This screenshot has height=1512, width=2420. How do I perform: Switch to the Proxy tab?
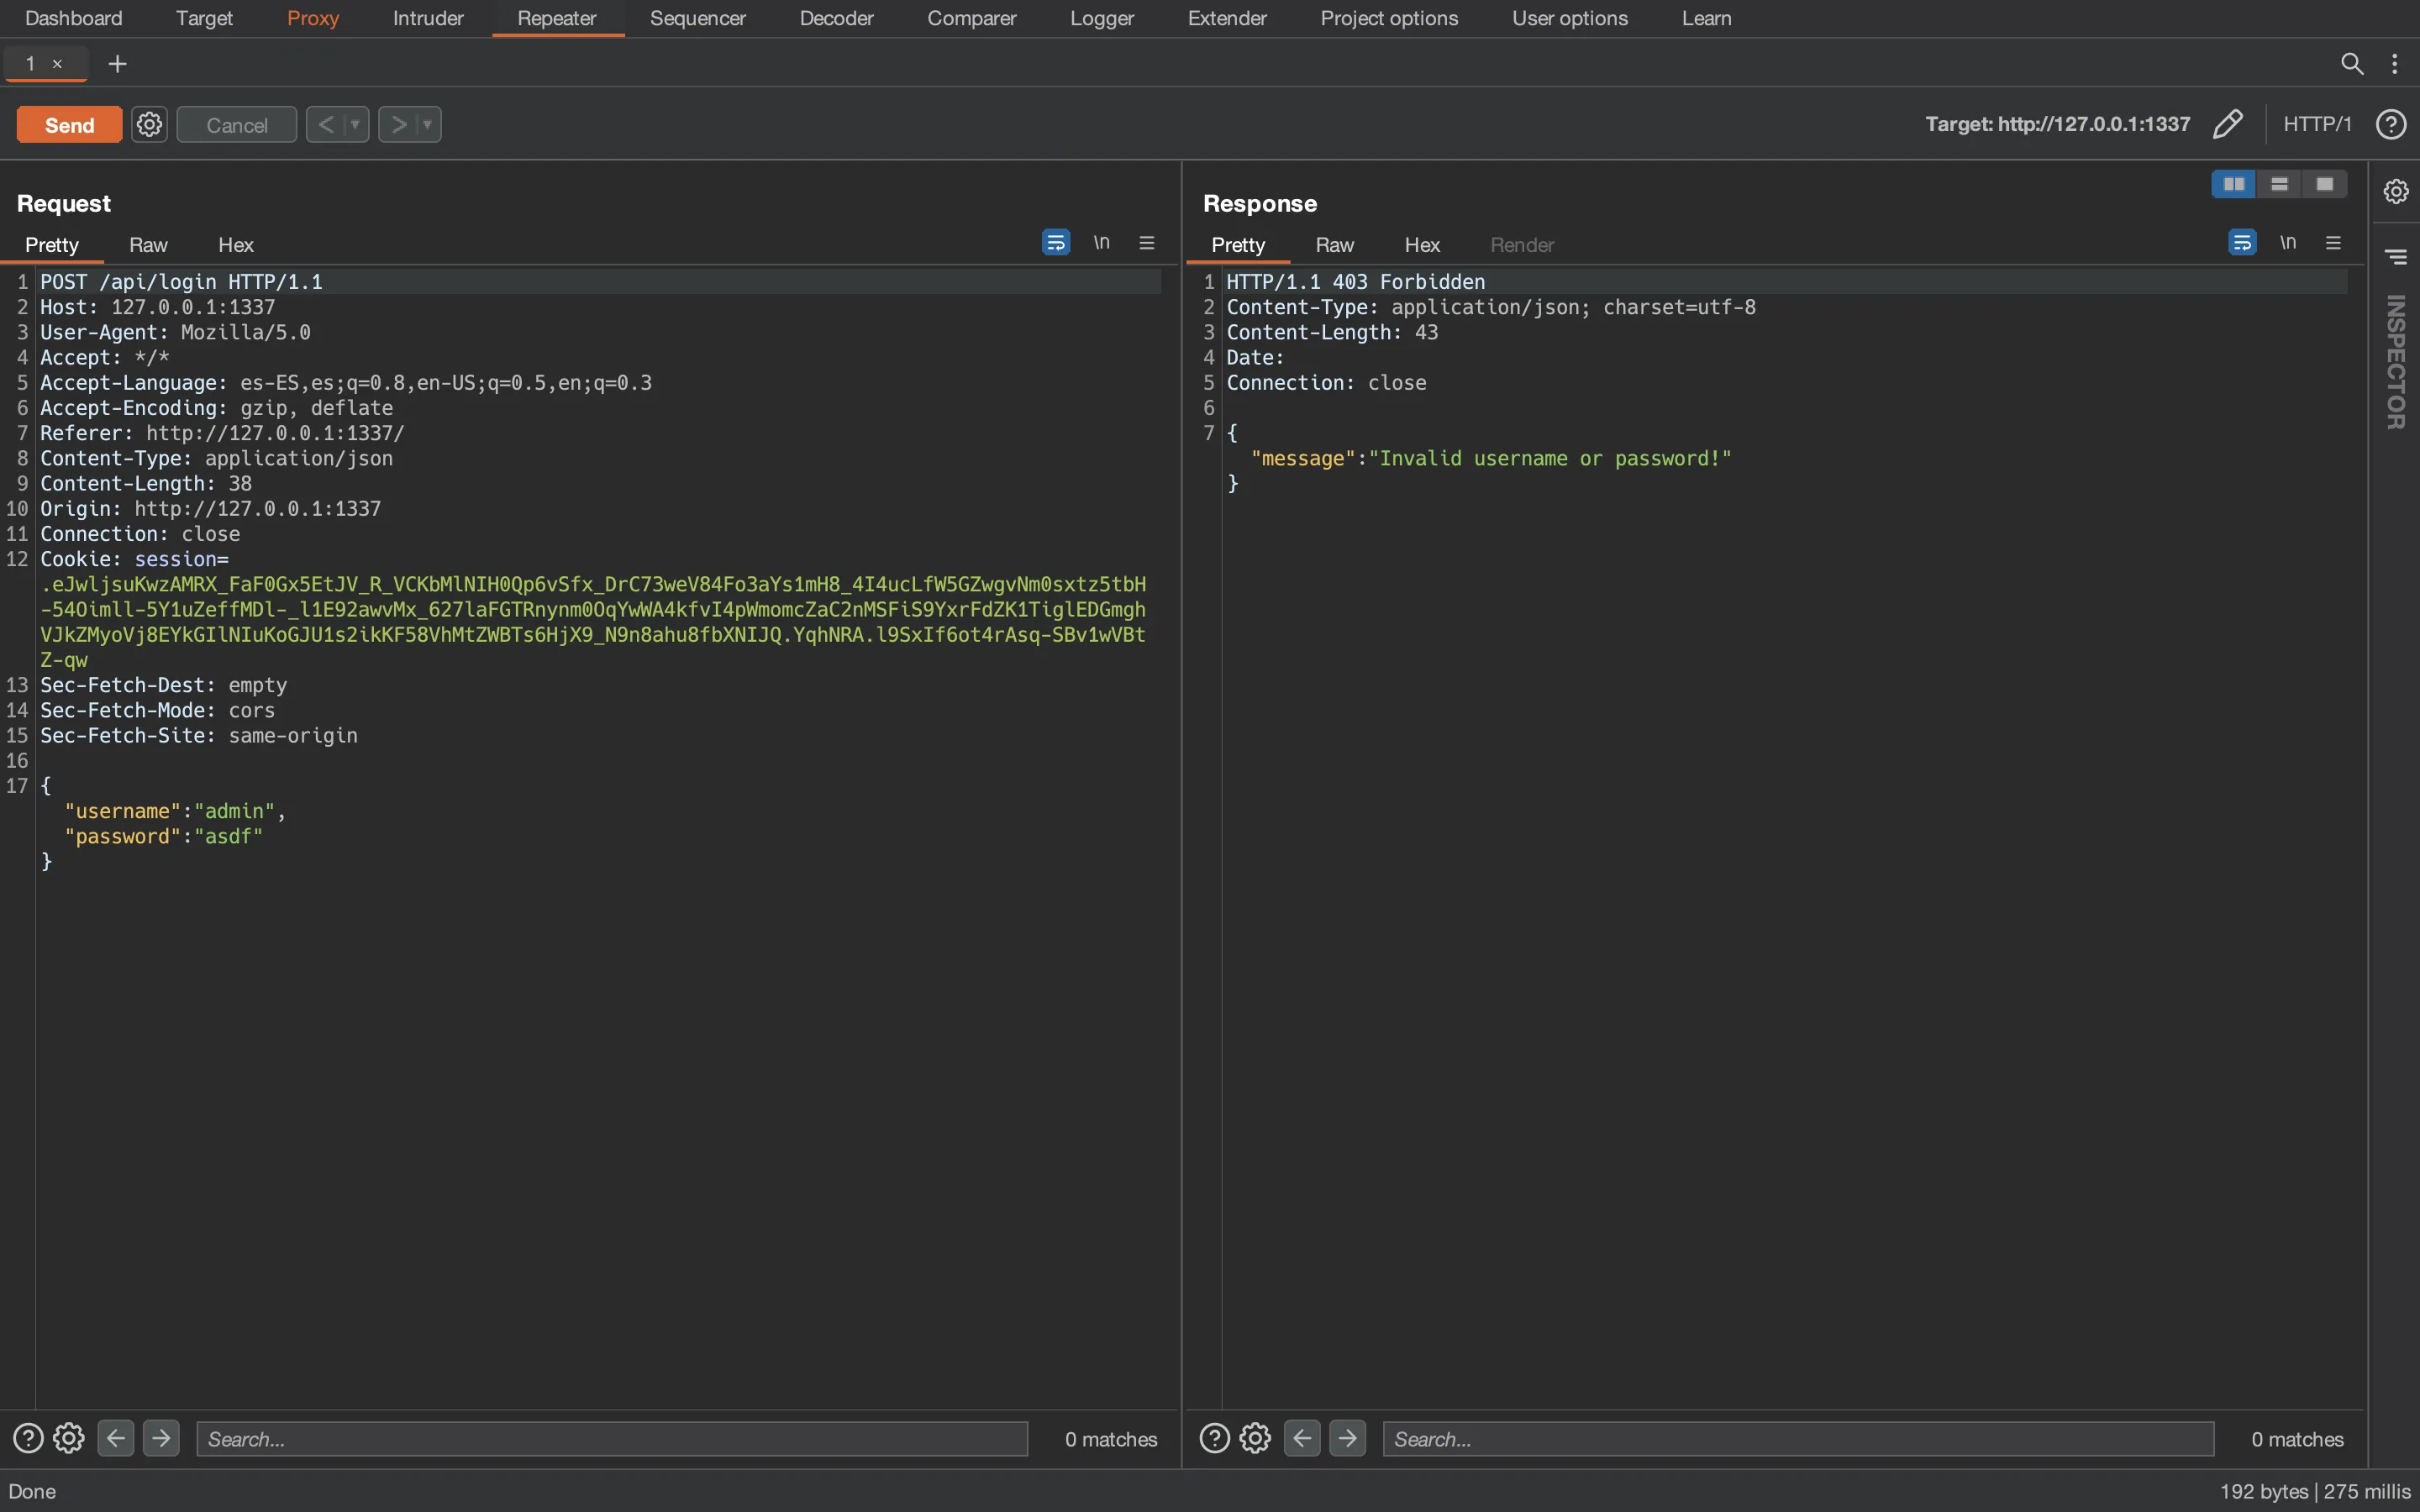coord(313,18)
